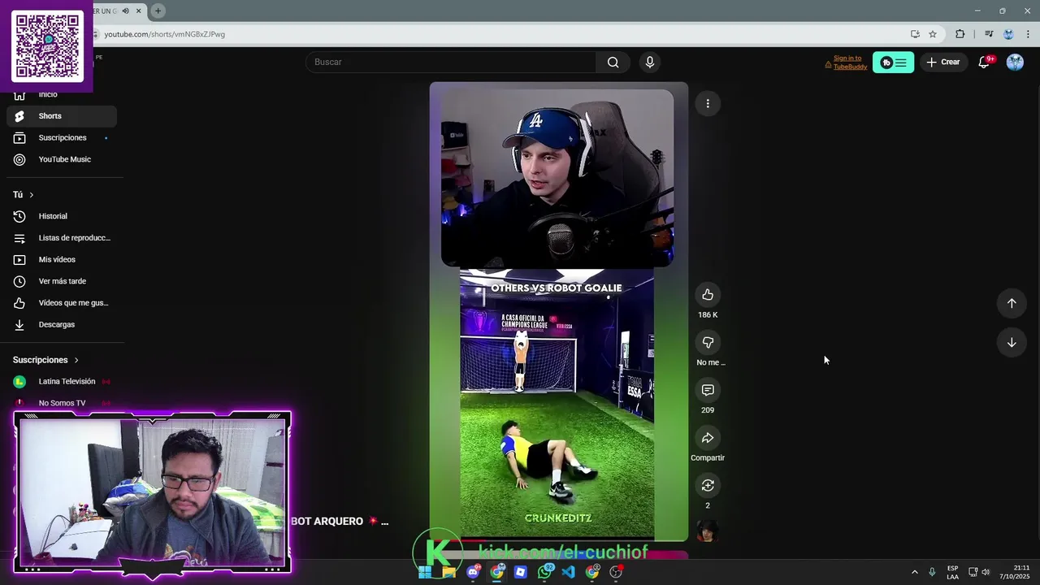Open the Roblox app in the taskbar

521,572
